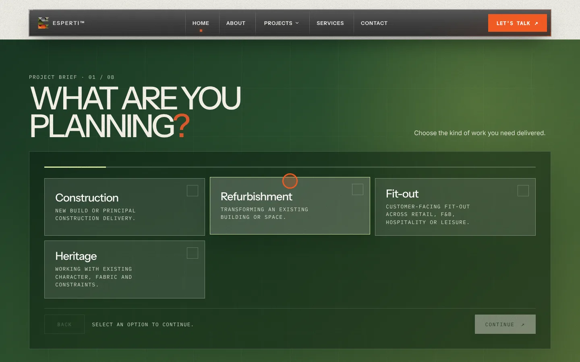
Task: Click the Continue button
Action: (505, 324)
